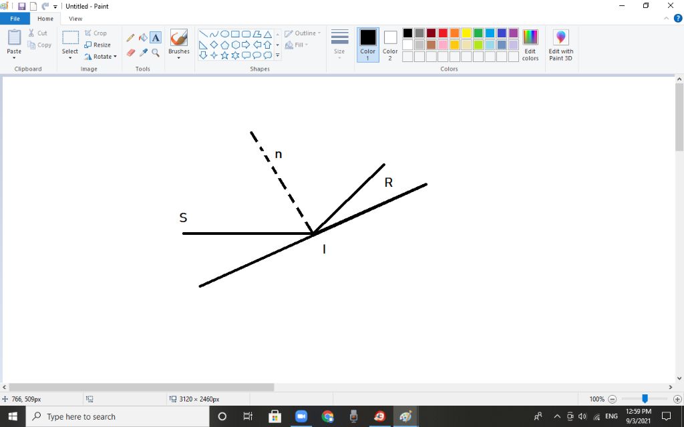Choose the Diamond shape
Image resolution: width=684 pixels, height=427 pixels.
pyautogui.click(x=214, y=45)
